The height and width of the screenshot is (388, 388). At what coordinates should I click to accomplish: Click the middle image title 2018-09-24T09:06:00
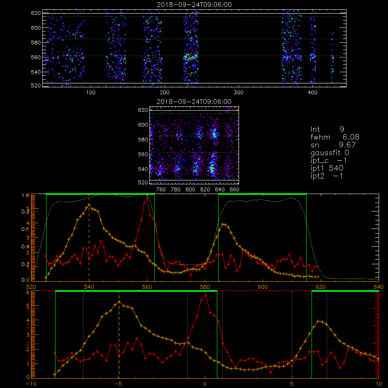pos(194,102)
